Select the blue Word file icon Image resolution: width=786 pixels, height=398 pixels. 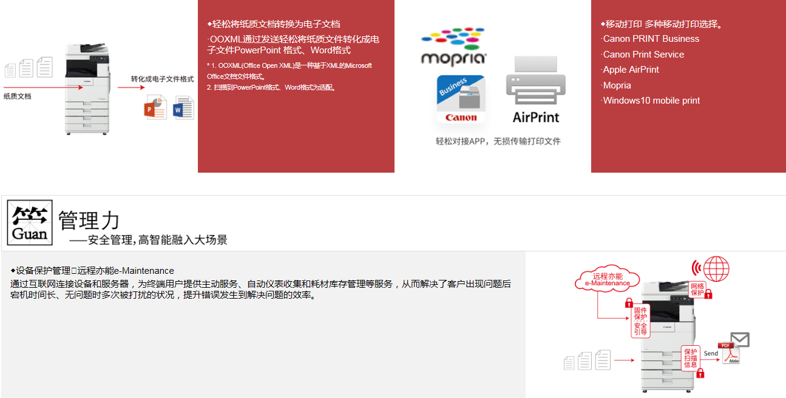pyautogui.click(x=183, y=108)
